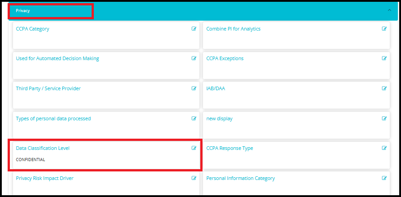Collapse the Privacy section chevron
The height and width of the screenshot is (197, 401).
pos(389,10)
